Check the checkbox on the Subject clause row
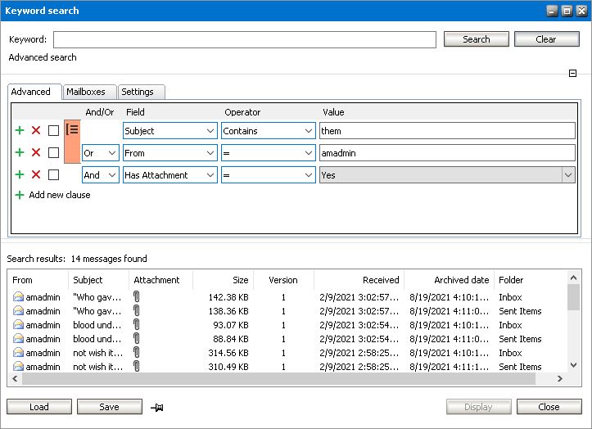Image resolution: width=592 pixels, height=429 pixels. 53,130
